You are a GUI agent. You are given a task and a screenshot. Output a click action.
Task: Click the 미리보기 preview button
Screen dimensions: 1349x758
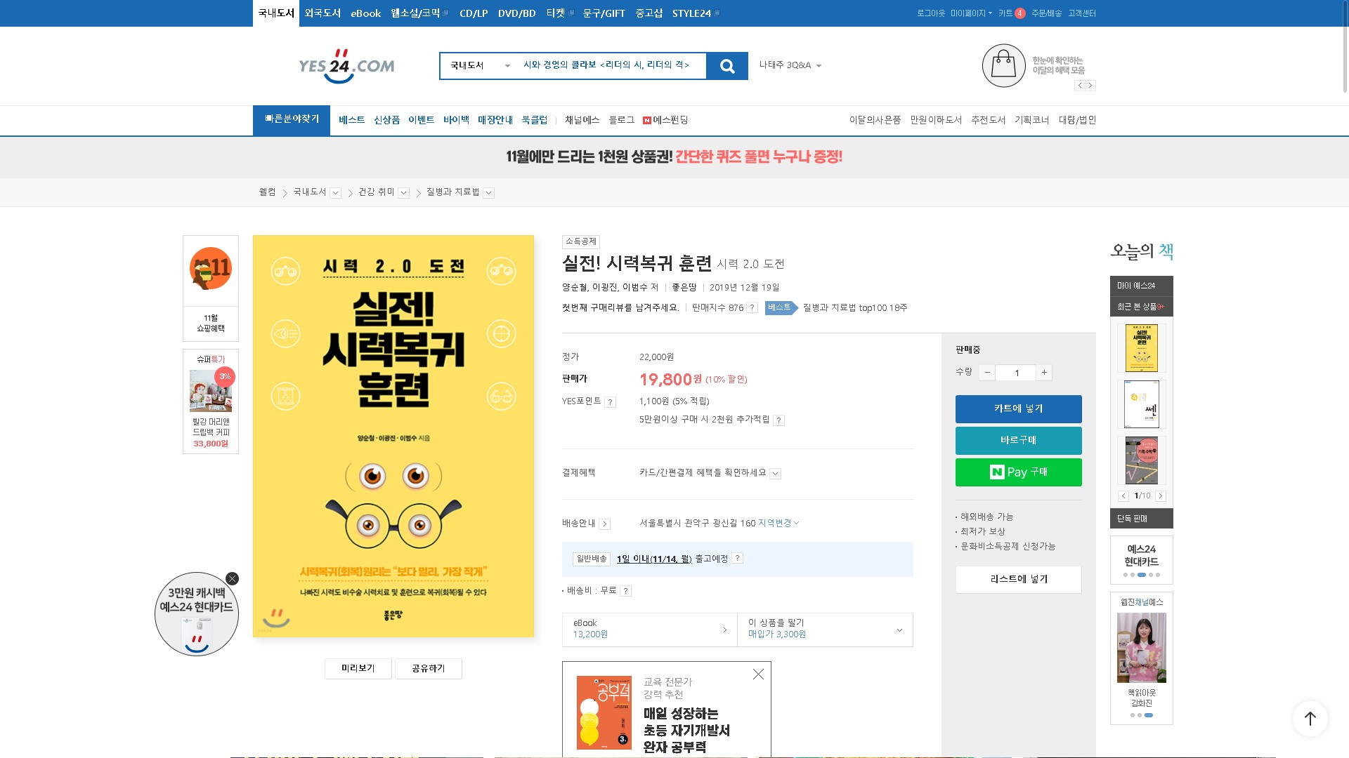358,668
